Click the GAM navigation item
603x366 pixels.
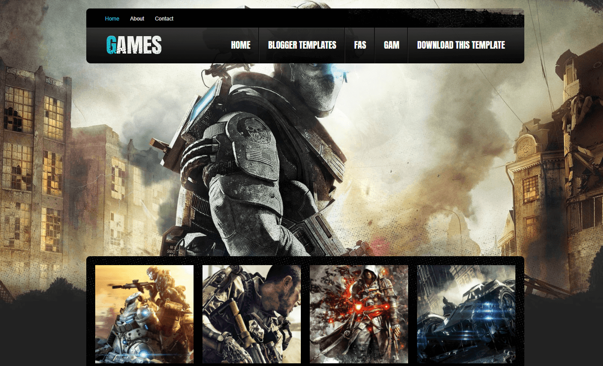click(x=391, y=45)
